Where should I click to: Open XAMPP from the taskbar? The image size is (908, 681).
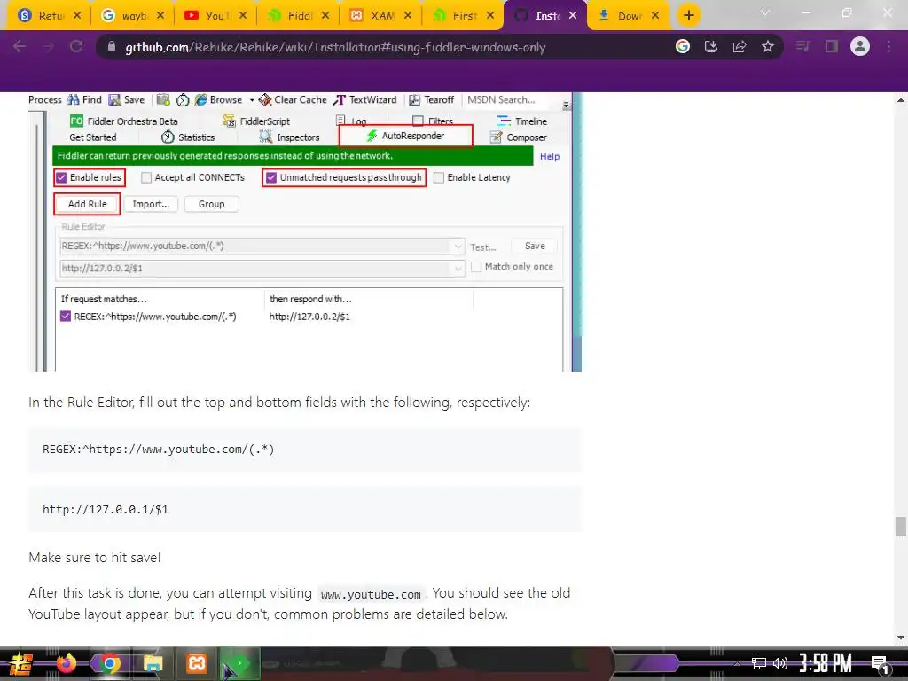(x=196, y=663)
